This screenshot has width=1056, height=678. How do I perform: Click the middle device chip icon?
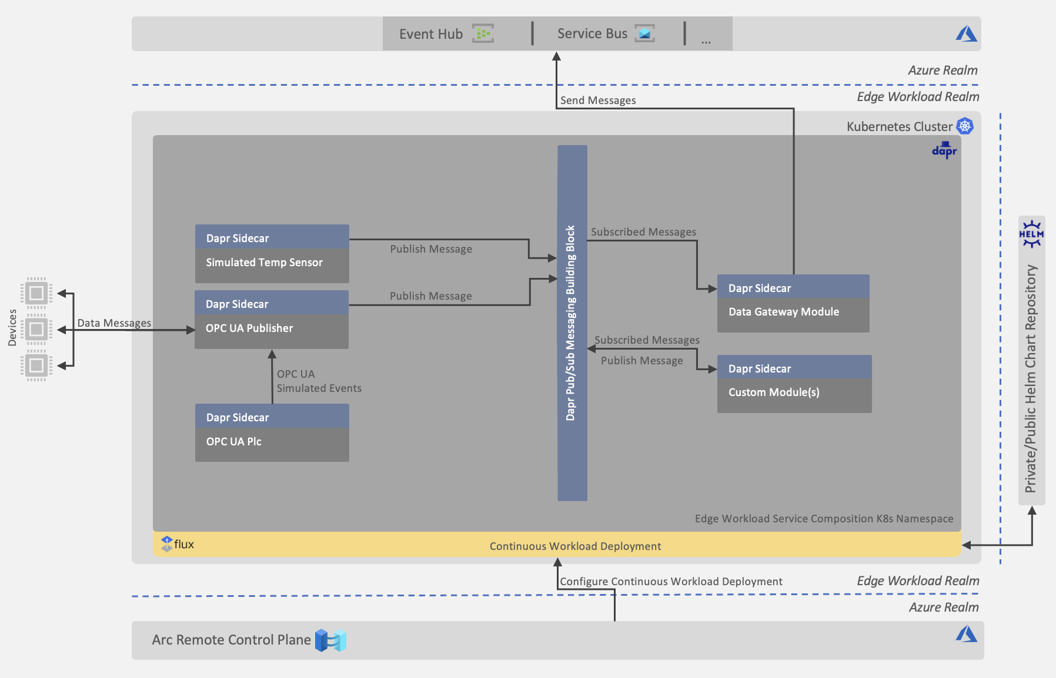click(36, 329)
